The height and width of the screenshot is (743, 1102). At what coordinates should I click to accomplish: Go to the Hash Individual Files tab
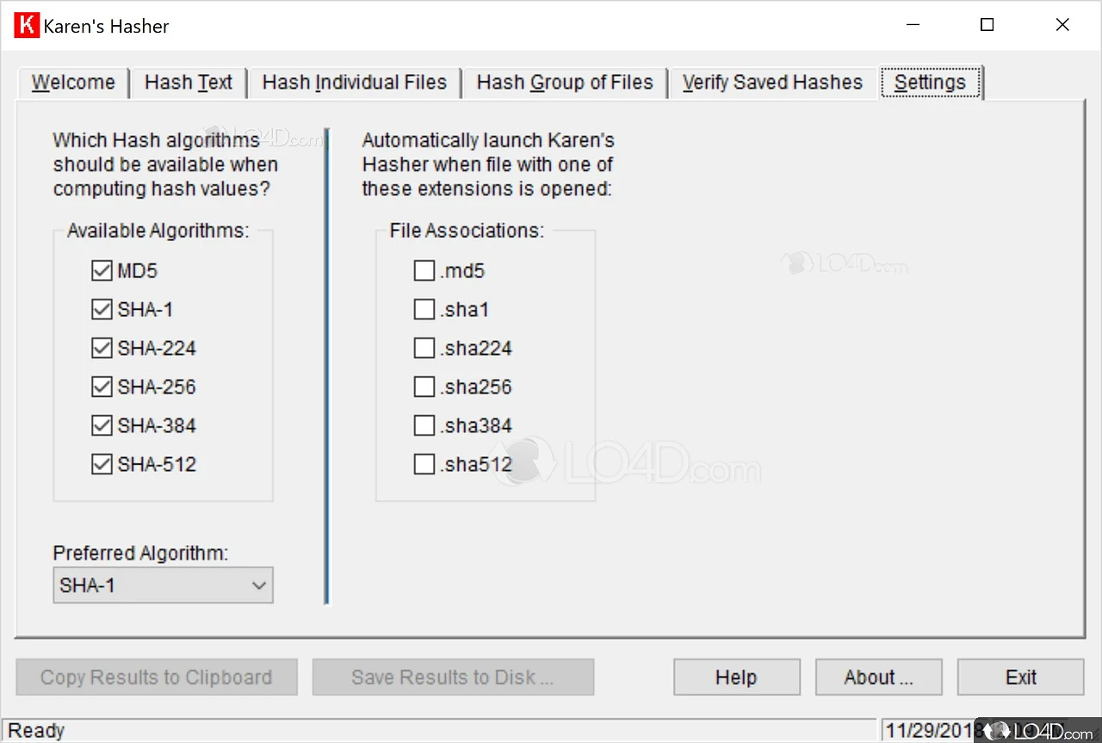[355, 83]
